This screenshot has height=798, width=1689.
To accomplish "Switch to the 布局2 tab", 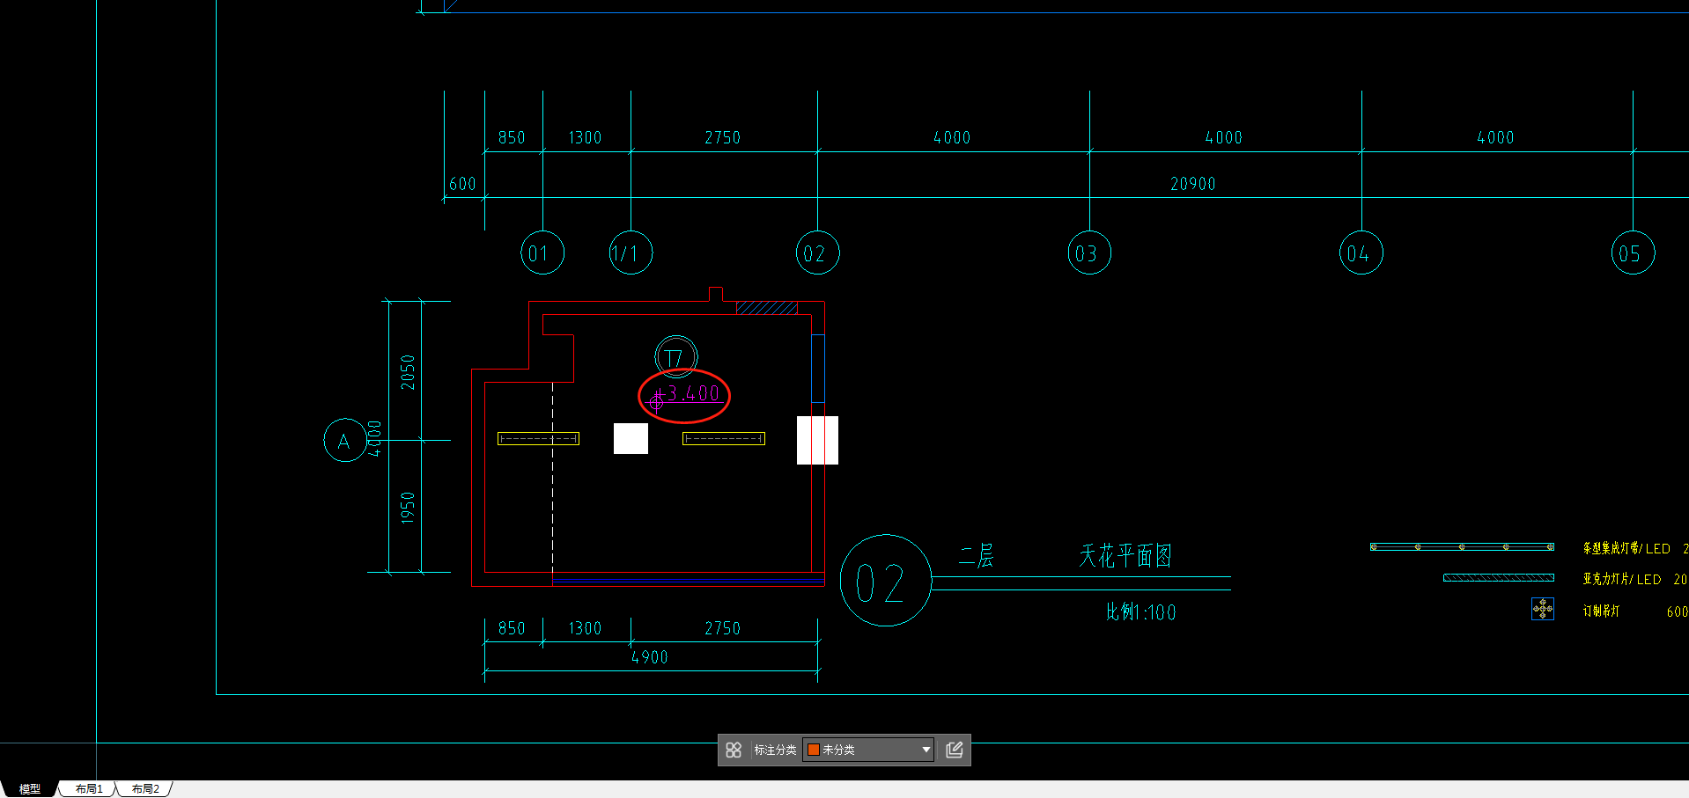I will point(145,789).
